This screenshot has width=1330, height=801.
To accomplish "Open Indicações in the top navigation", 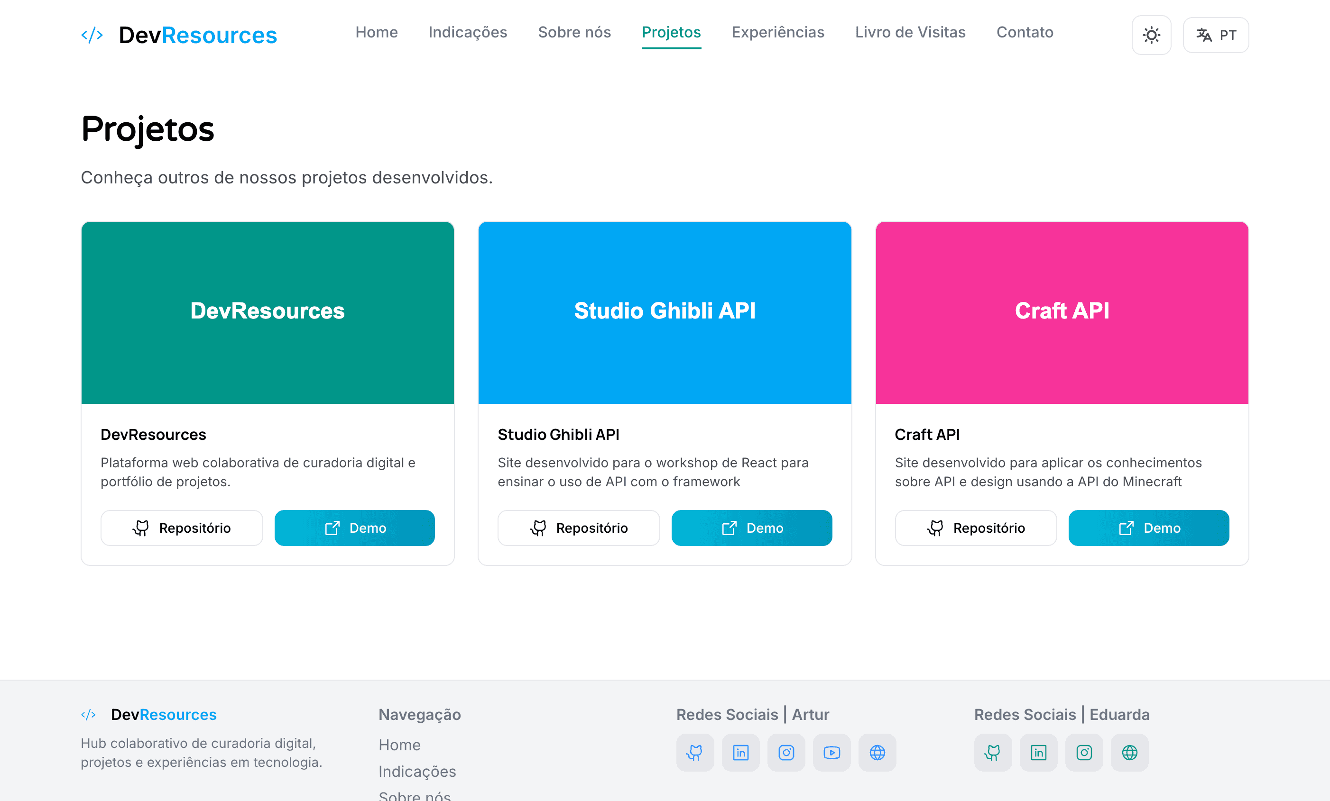I will (x=467, y=32).
